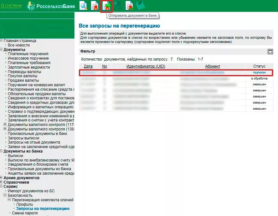Open the О системе link
This screenshot has width=278, height=216.
[x=11, y=5]
